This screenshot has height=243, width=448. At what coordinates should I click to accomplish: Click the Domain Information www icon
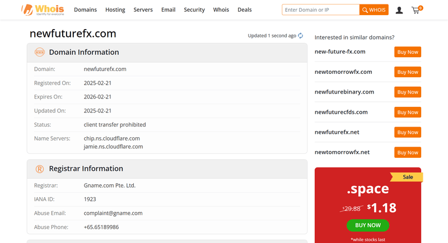pyautogui.click(x=40, y=52)
